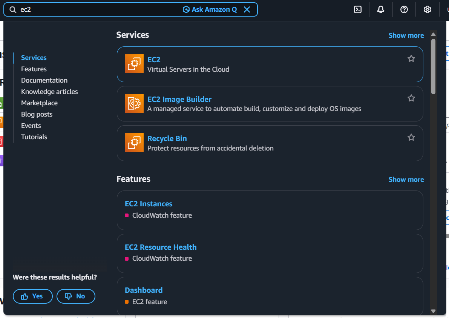Screen dimensions: 449x318
Task: Open the settings gear icon
Action: (x=427, y=9)
